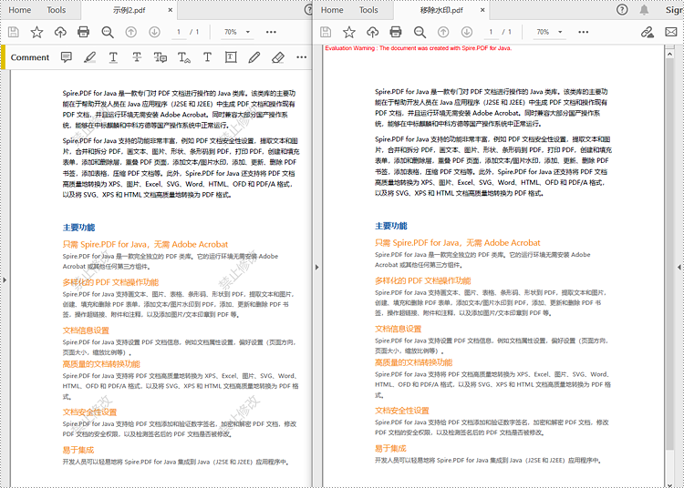This screenshot has width=684, height=488.
Task: Open find/search magnifier in left window
Action: point(108,32)
